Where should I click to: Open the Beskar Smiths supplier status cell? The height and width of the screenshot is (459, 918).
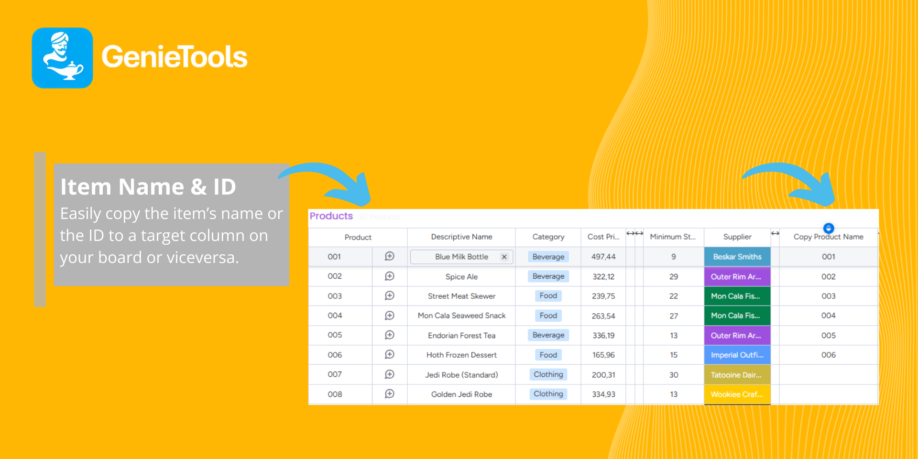point(737,257)
